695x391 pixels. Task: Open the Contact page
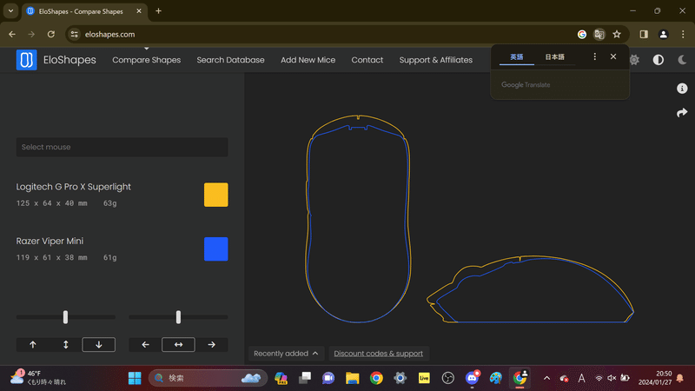367,60
